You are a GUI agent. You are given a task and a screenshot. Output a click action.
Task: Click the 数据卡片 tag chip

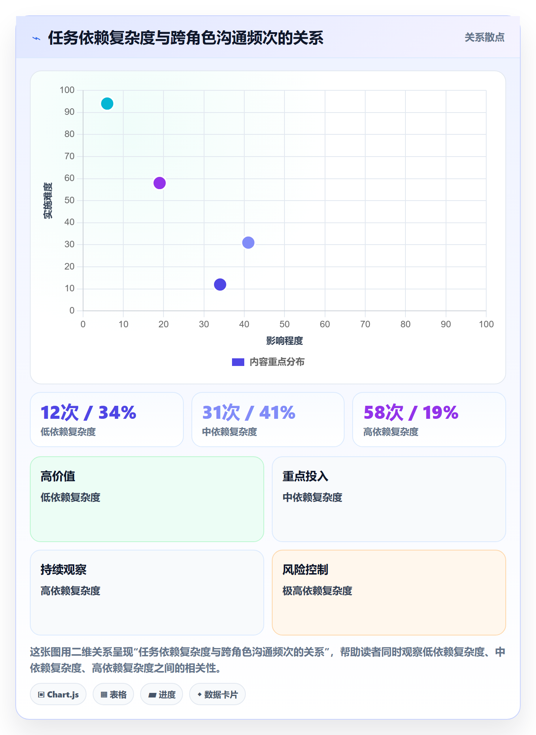pos(217,694)
